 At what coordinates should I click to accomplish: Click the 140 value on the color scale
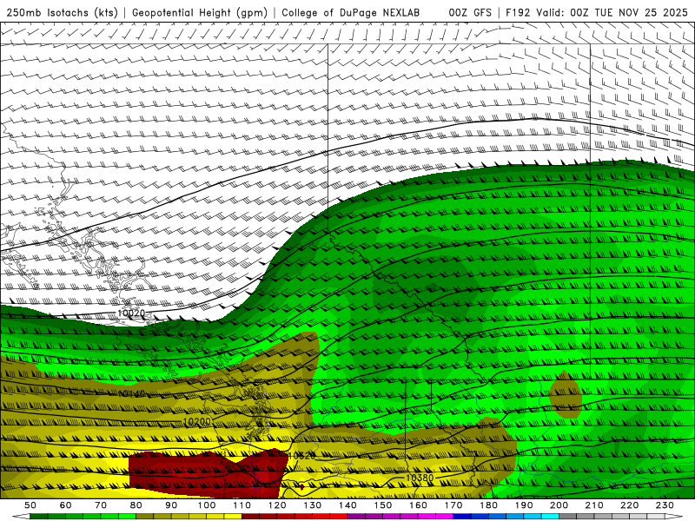[x=347, y=505]
